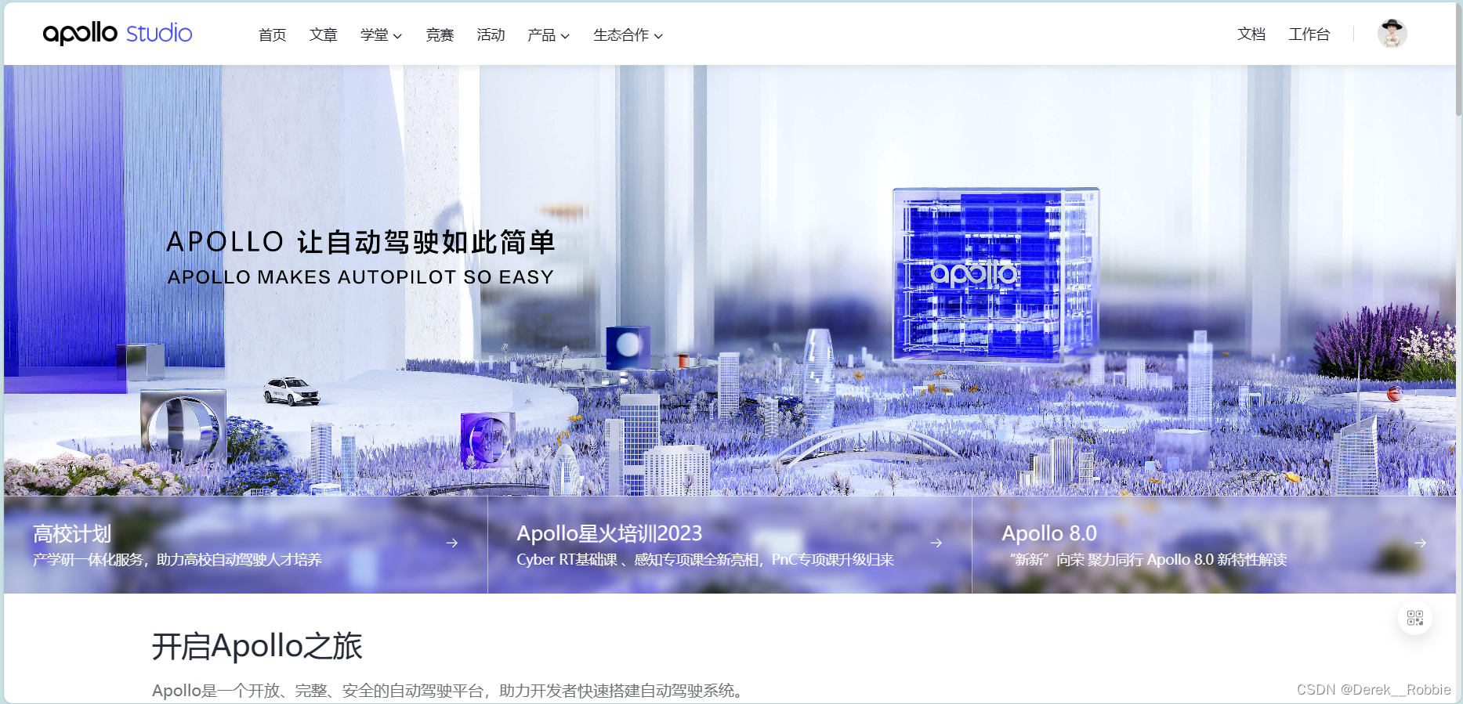The width and height of the screenshot is (1463, 704).
Task: Navigate to the 活动 events page
Action: point(491,35)
